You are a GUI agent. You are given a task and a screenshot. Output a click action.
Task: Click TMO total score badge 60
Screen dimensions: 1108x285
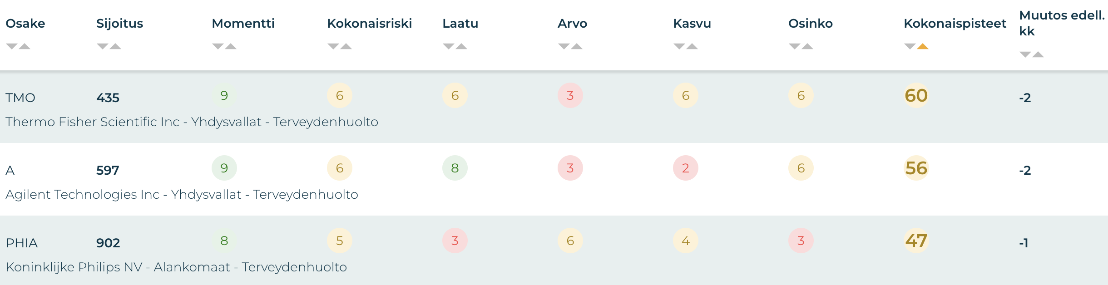pyautogui.click(x=916, y=96)
